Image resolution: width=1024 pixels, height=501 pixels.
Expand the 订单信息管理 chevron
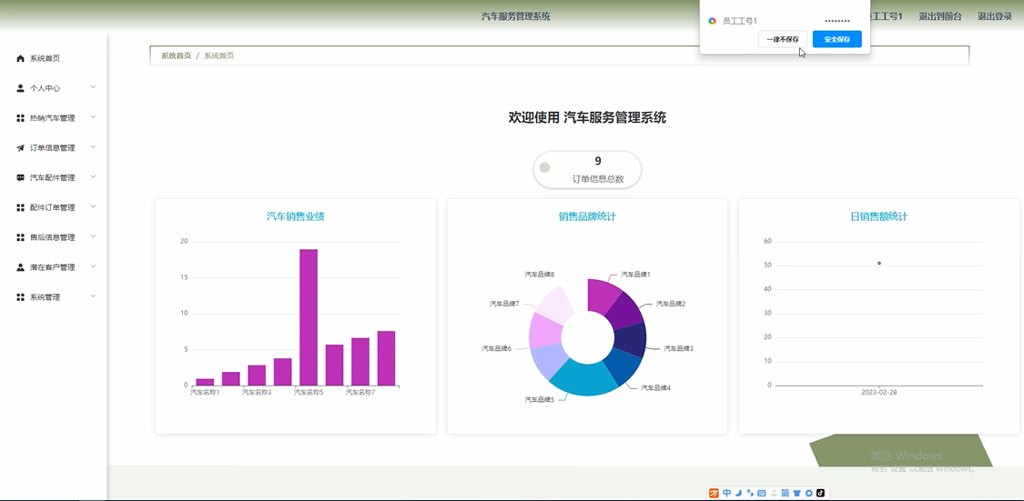pyautogui.click(x=94, y=147)
